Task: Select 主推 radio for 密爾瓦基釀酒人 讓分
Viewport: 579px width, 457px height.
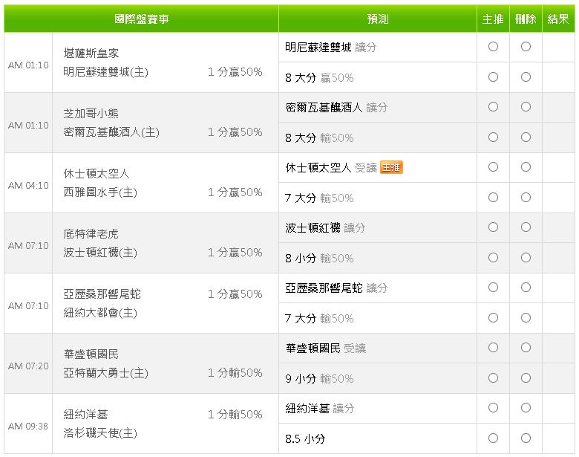Action: point(493,107)
